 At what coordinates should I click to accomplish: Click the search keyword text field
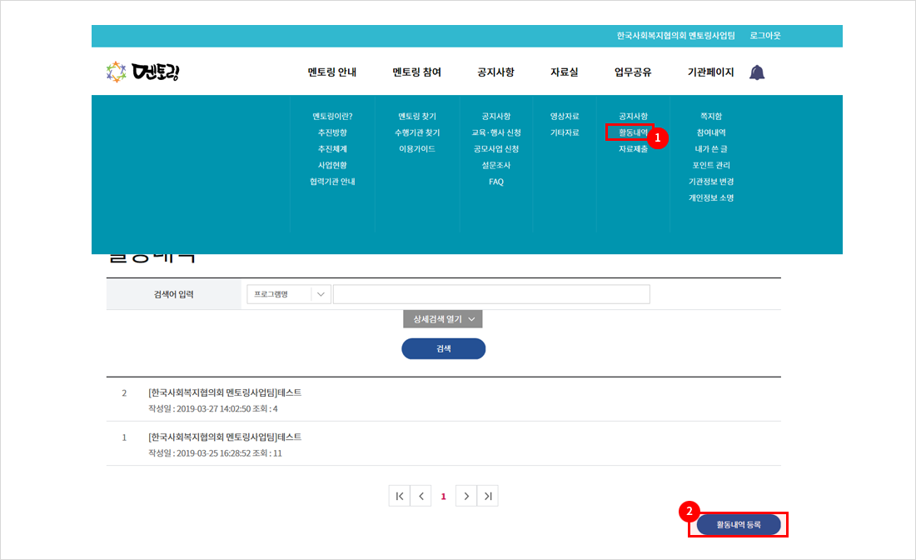pyautogui.click(x=491, y=294)
